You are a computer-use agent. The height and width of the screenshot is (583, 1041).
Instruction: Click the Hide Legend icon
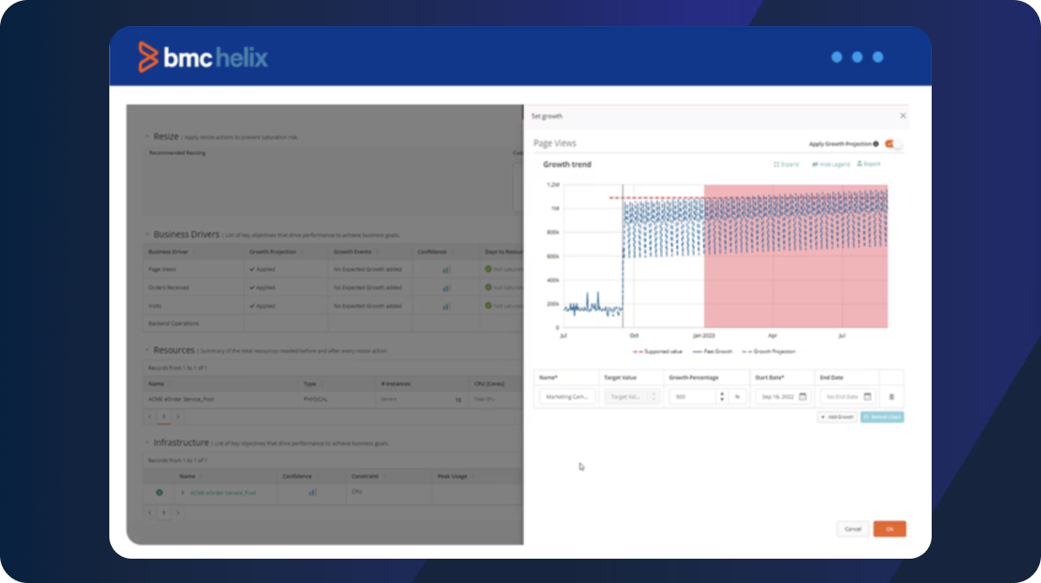(830, 164)
